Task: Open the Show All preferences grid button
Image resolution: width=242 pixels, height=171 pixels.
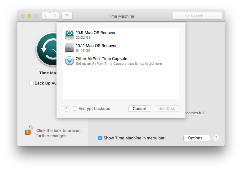Action: pyautogui.click(x=67, y=16)
